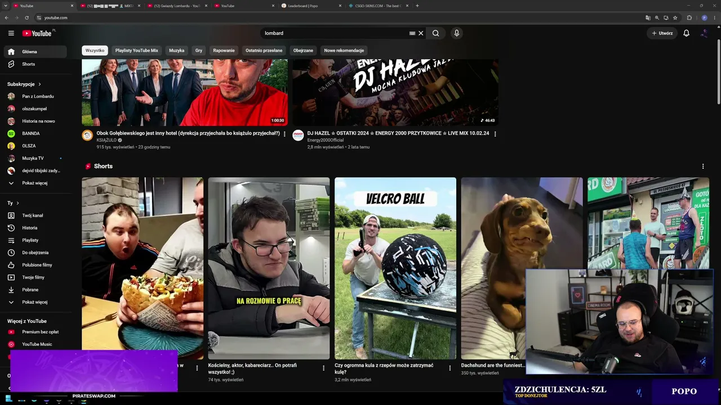Image resolution: width=721 pixels, height=405 pixels.
Task: Open Playlisty in the sidebar
Action: click(x=35, y=240)
